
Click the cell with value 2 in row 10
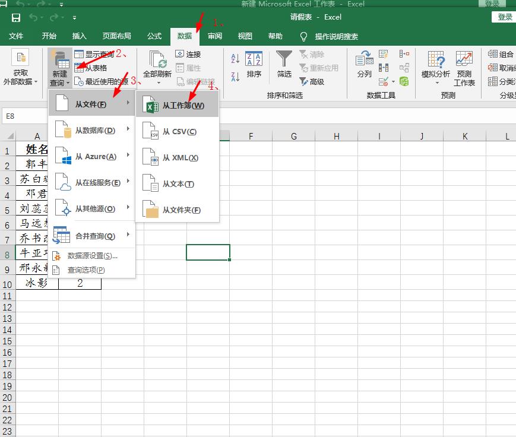pos(80,283)
